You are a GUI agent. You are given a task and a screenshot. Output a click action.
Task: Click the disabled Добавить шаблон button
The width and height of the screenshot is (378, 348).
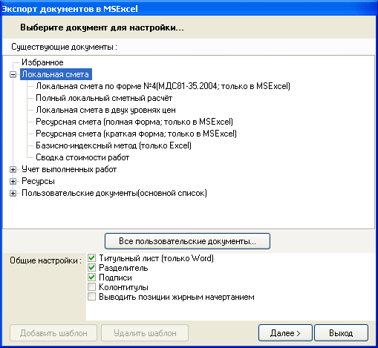(53, 333)
